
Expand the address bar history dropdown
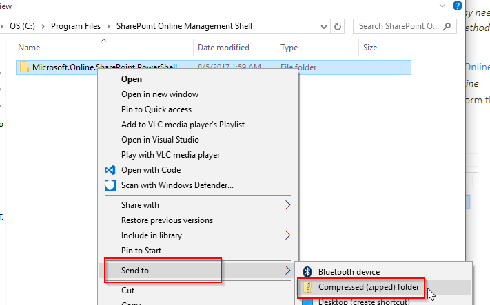coord(324,27)
